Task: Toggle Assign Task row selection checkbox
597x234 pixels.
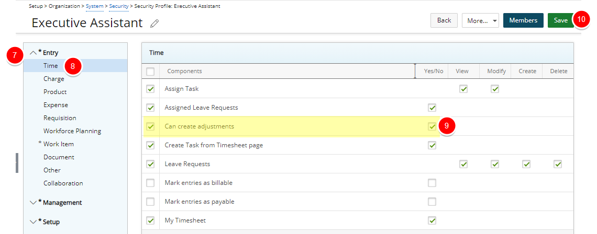Action: [x=150, y=89]
